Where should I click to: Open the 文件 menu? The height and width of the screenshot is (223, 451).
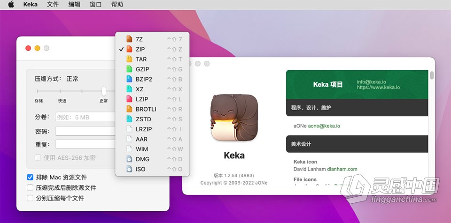[53, 5]
